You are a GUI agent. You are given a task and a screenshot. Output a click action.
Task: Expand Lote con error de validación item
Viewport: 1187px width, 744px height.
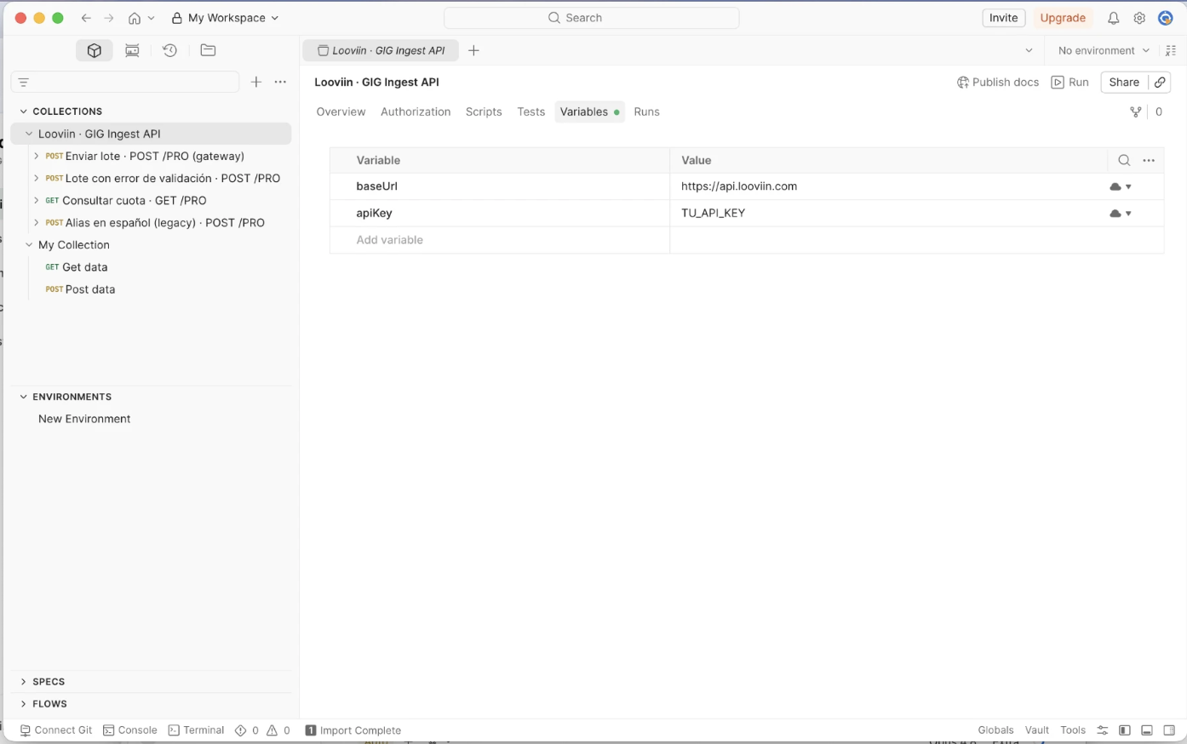(x=36, y=178)
